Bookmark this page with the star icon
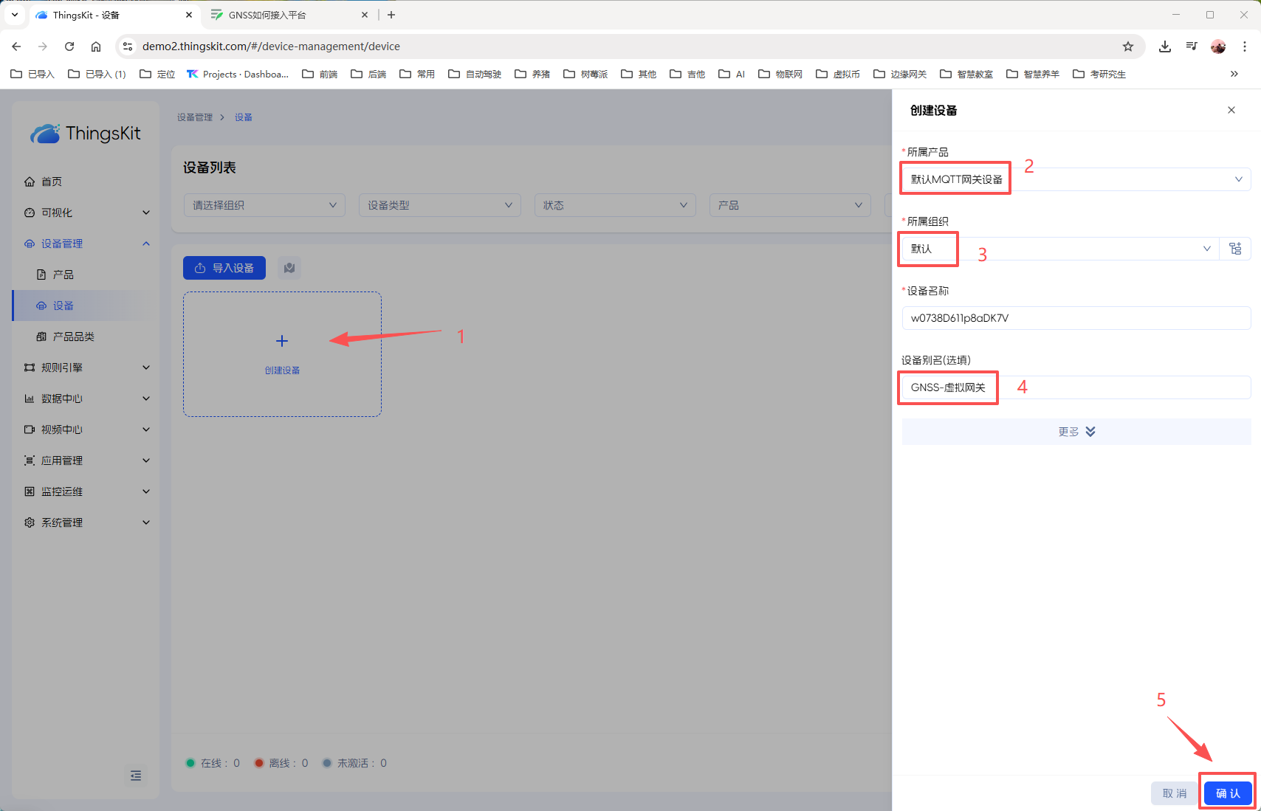Viewport: 1261px width, 811px height. click(1127, 46)
